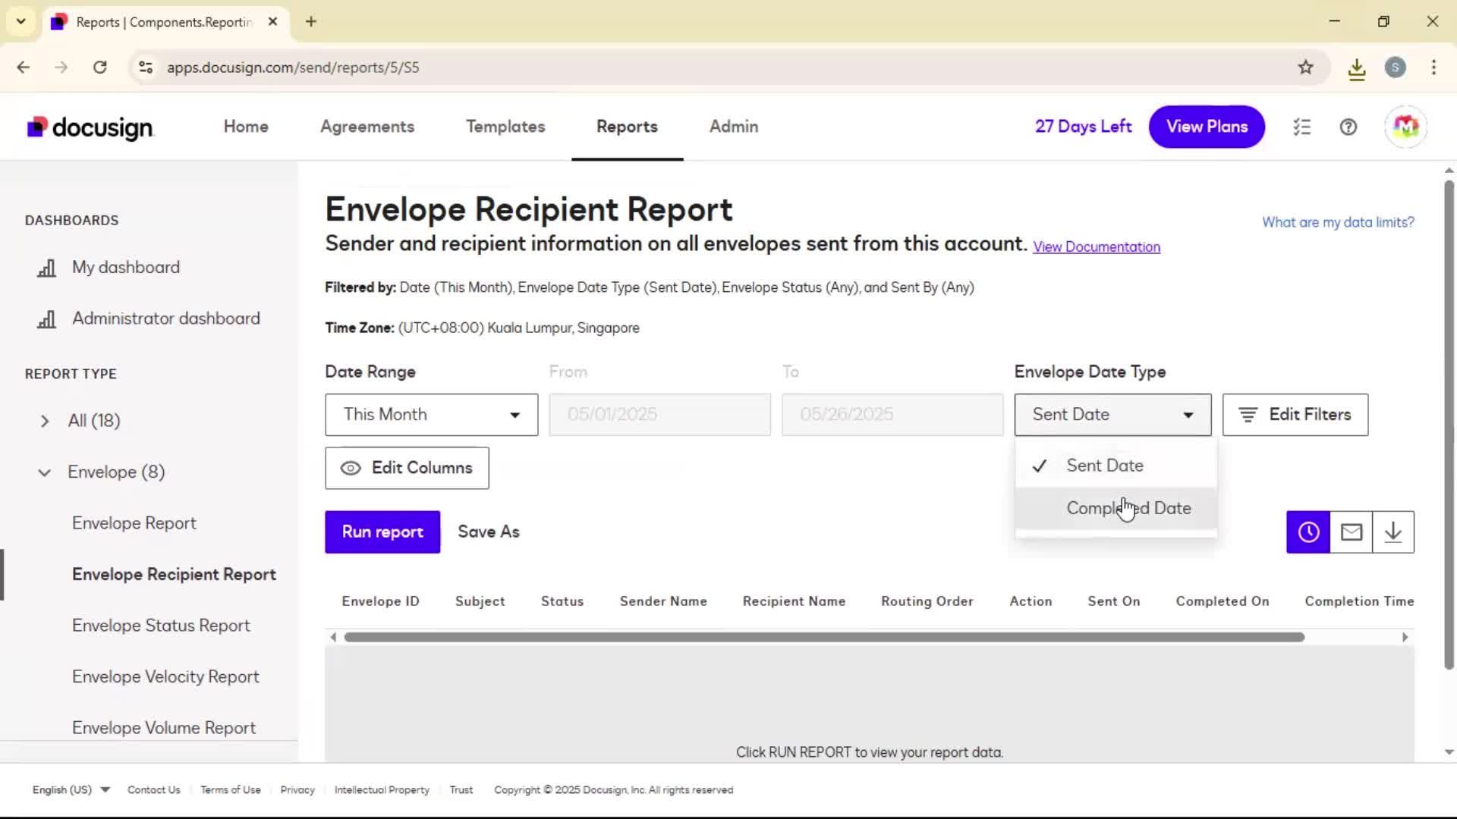This screenshot has height=819, width=1457.
Task: Open the user profile avatar
Action: [x=1405, y=127]
